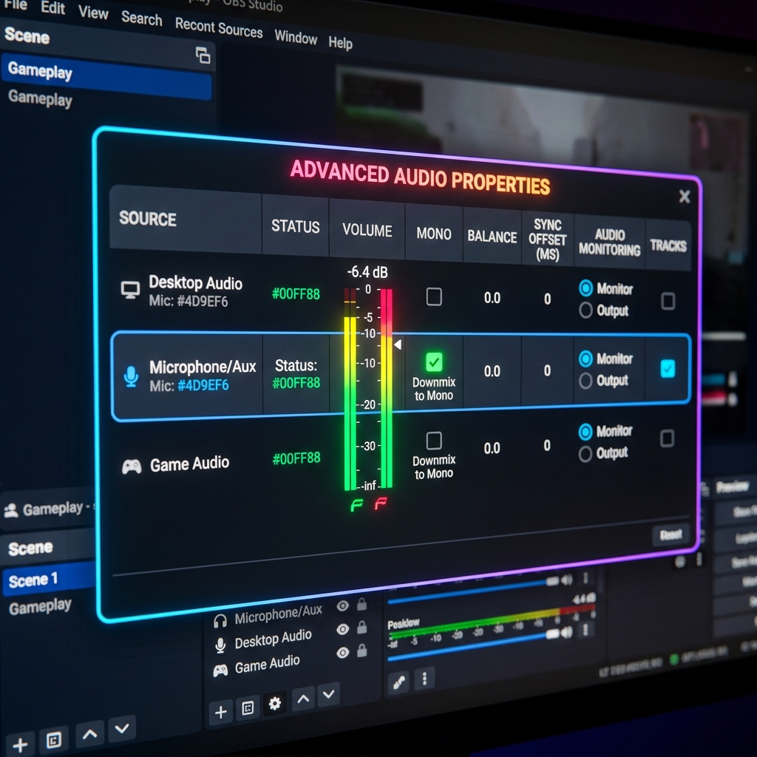Click the blue microphone icon in Microphone/Aux row
Viewport: 757px width, 757px height.
pos(131,376)
